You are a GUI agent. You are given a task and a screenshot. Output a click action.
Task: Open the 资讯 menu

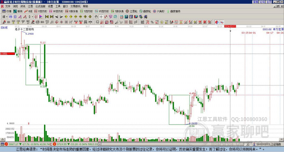pyautogui.click(x=23, y=6)
